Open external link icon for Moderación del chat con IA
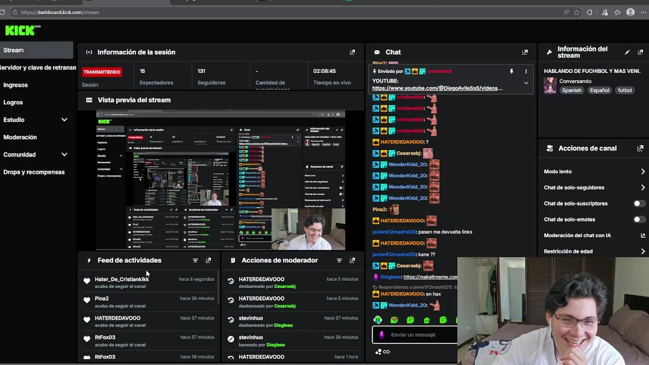 tap(643, 235)
